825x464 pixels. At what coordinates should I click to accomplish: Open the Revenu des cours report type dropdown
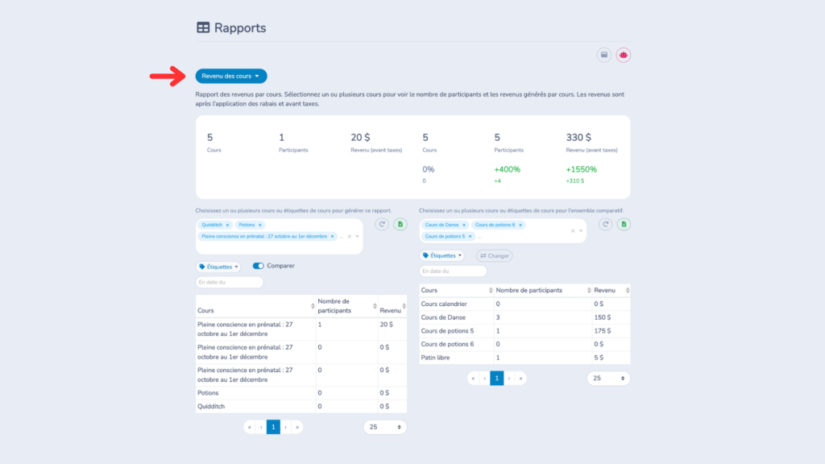(230, 76)
